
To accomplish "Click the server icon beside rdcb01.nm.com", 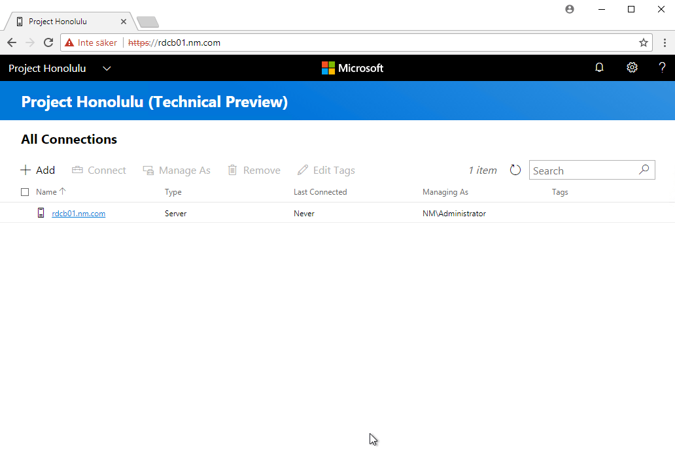I will tap(41, 213).
